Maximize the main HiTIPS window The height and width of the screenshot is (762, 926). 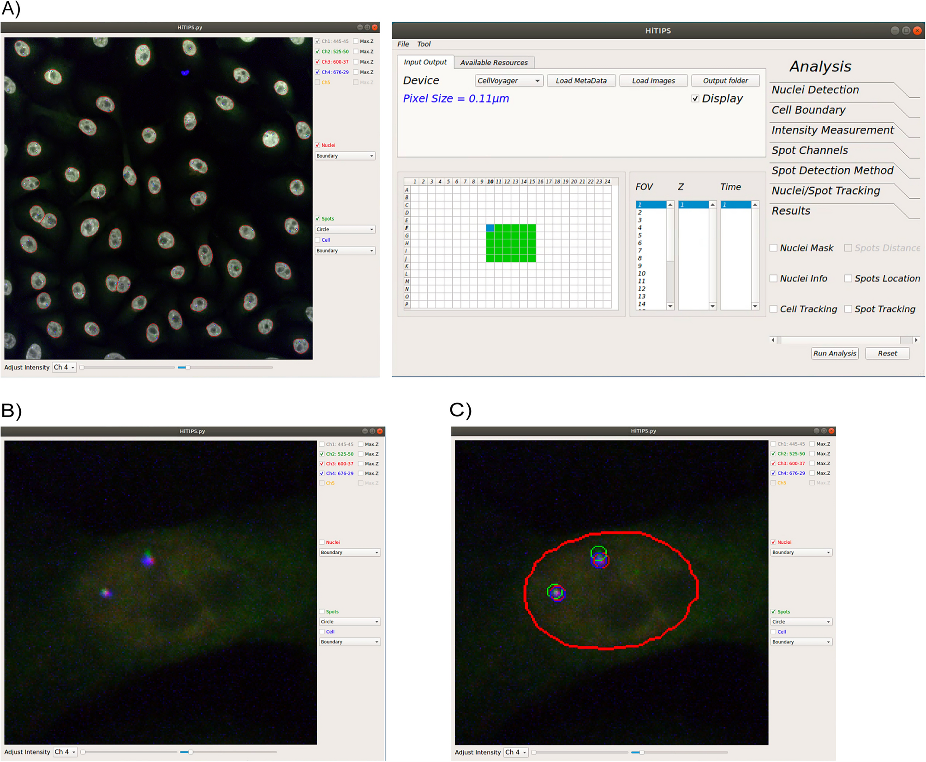(x=906, y=30)
